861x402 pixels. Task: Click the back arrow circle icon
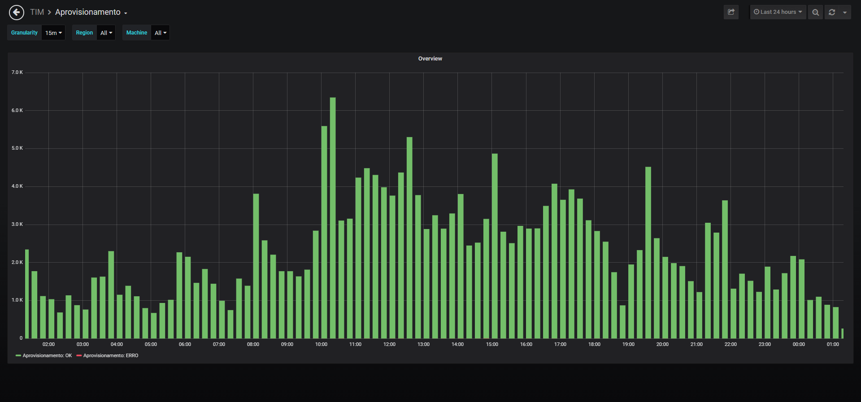click(17, 13)
